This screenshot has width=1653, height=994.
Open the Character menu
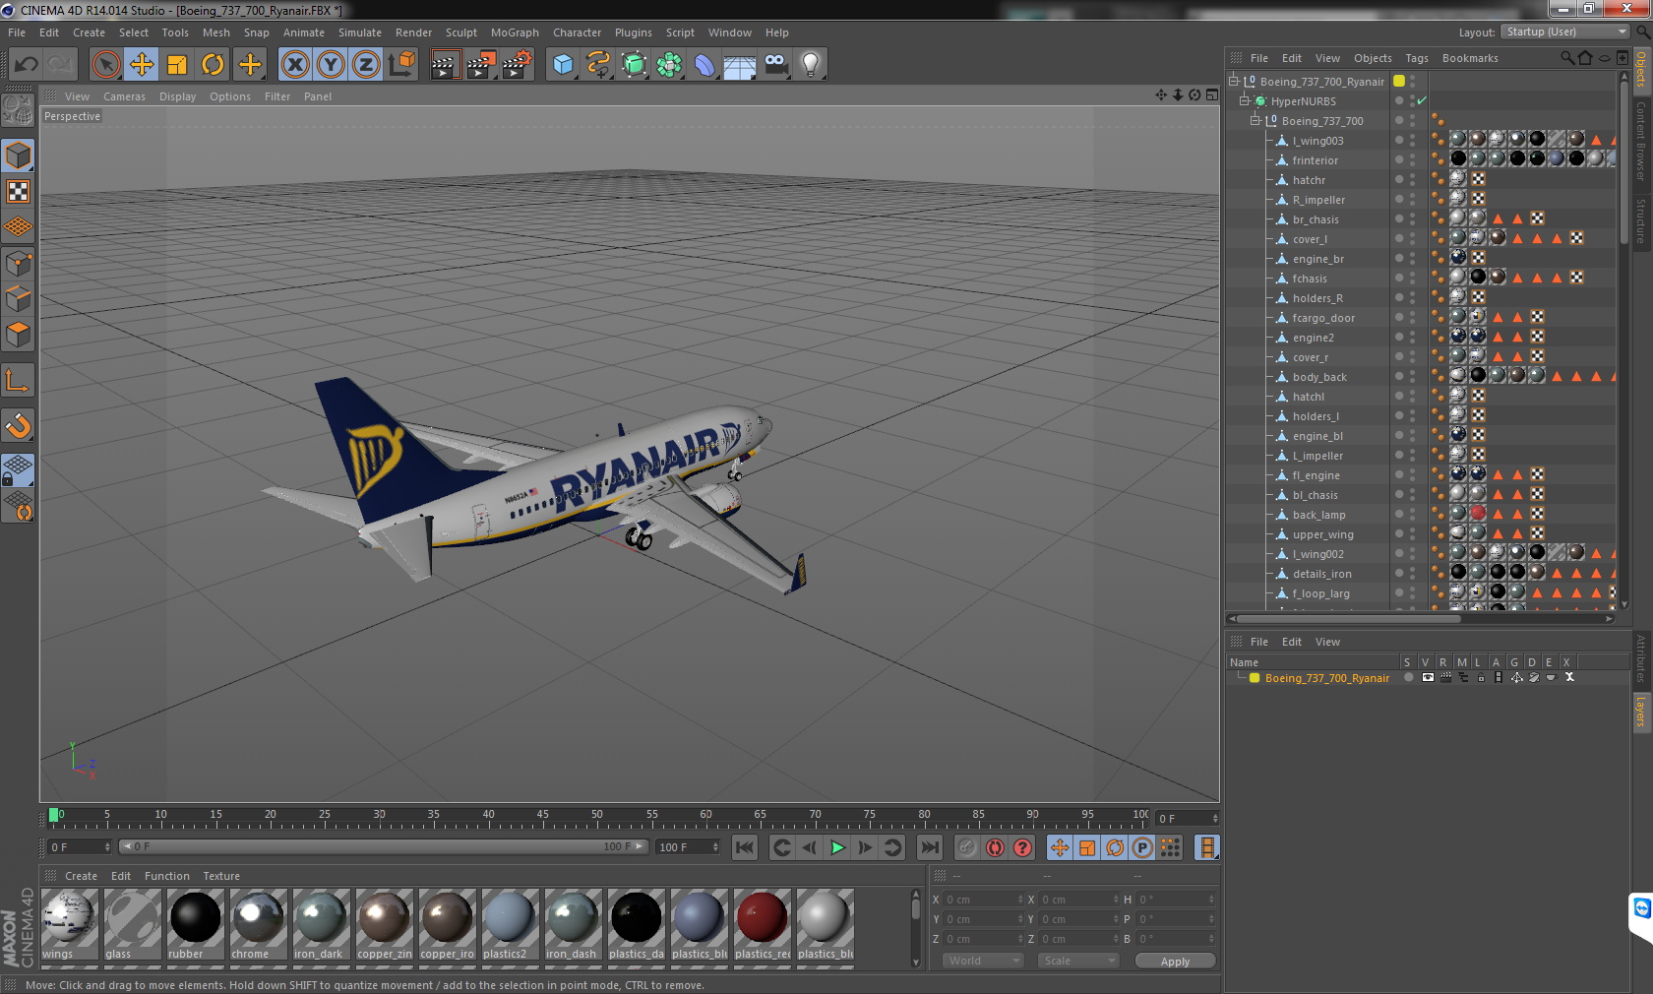[x=577, y=32]
